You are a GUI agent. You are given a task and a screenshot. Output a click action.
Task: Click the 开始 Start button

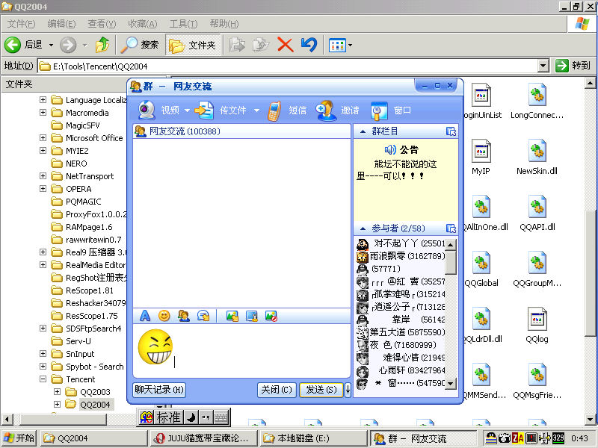pos(19,438)
